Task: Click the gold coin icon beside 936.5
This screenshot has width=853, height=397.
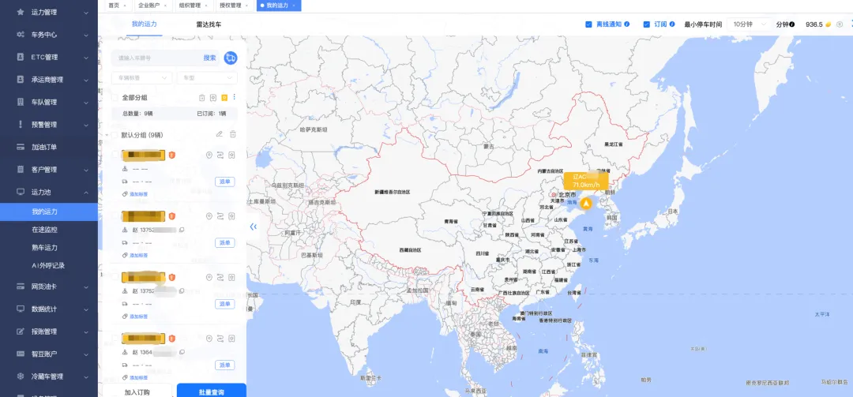Action: tap(829, 24)
